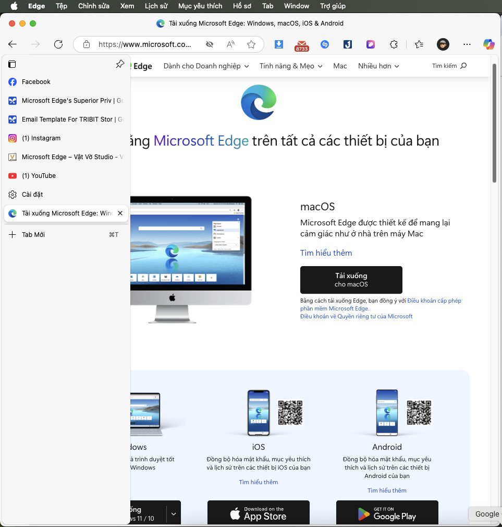Open Settings and more ellipsis menu
The height and width of the screenshot is (527, 502).
[x=467, y=44]
